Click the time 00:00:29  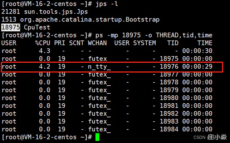point(197,66)
